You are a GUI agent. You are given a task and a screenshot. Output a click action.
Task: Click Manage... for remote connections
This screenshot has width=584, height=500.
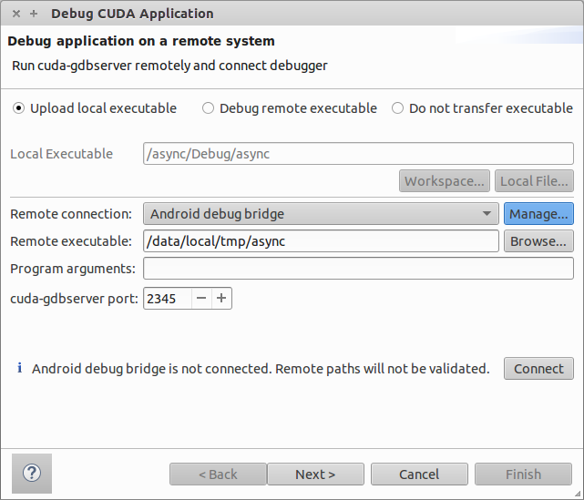coord(538,214)
